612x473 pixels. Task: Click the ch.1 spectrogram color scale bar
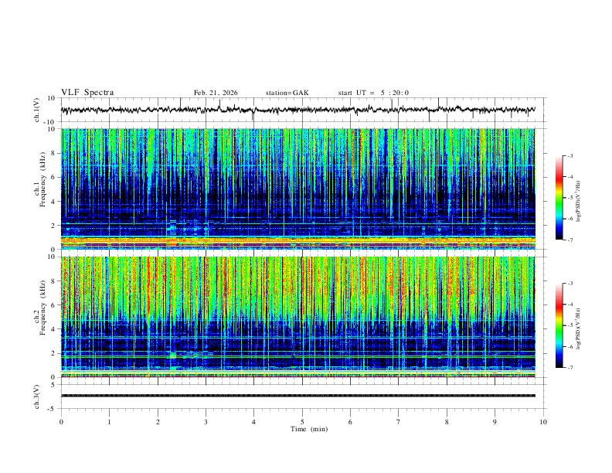coord(559,198)
